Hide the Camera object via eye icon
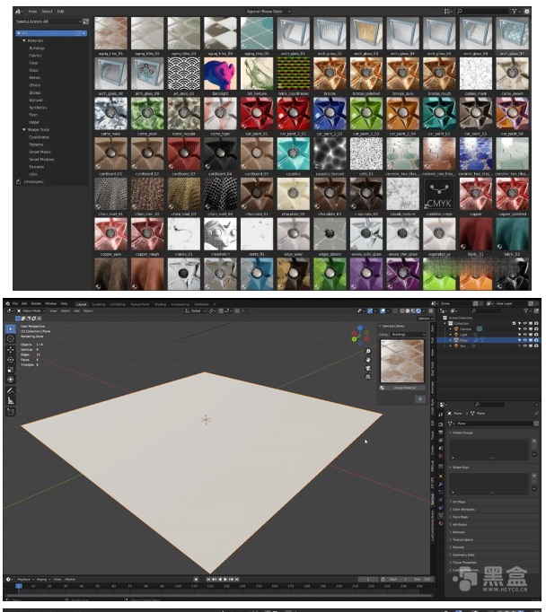The image size is (546, 612). [x=525, y=329]
